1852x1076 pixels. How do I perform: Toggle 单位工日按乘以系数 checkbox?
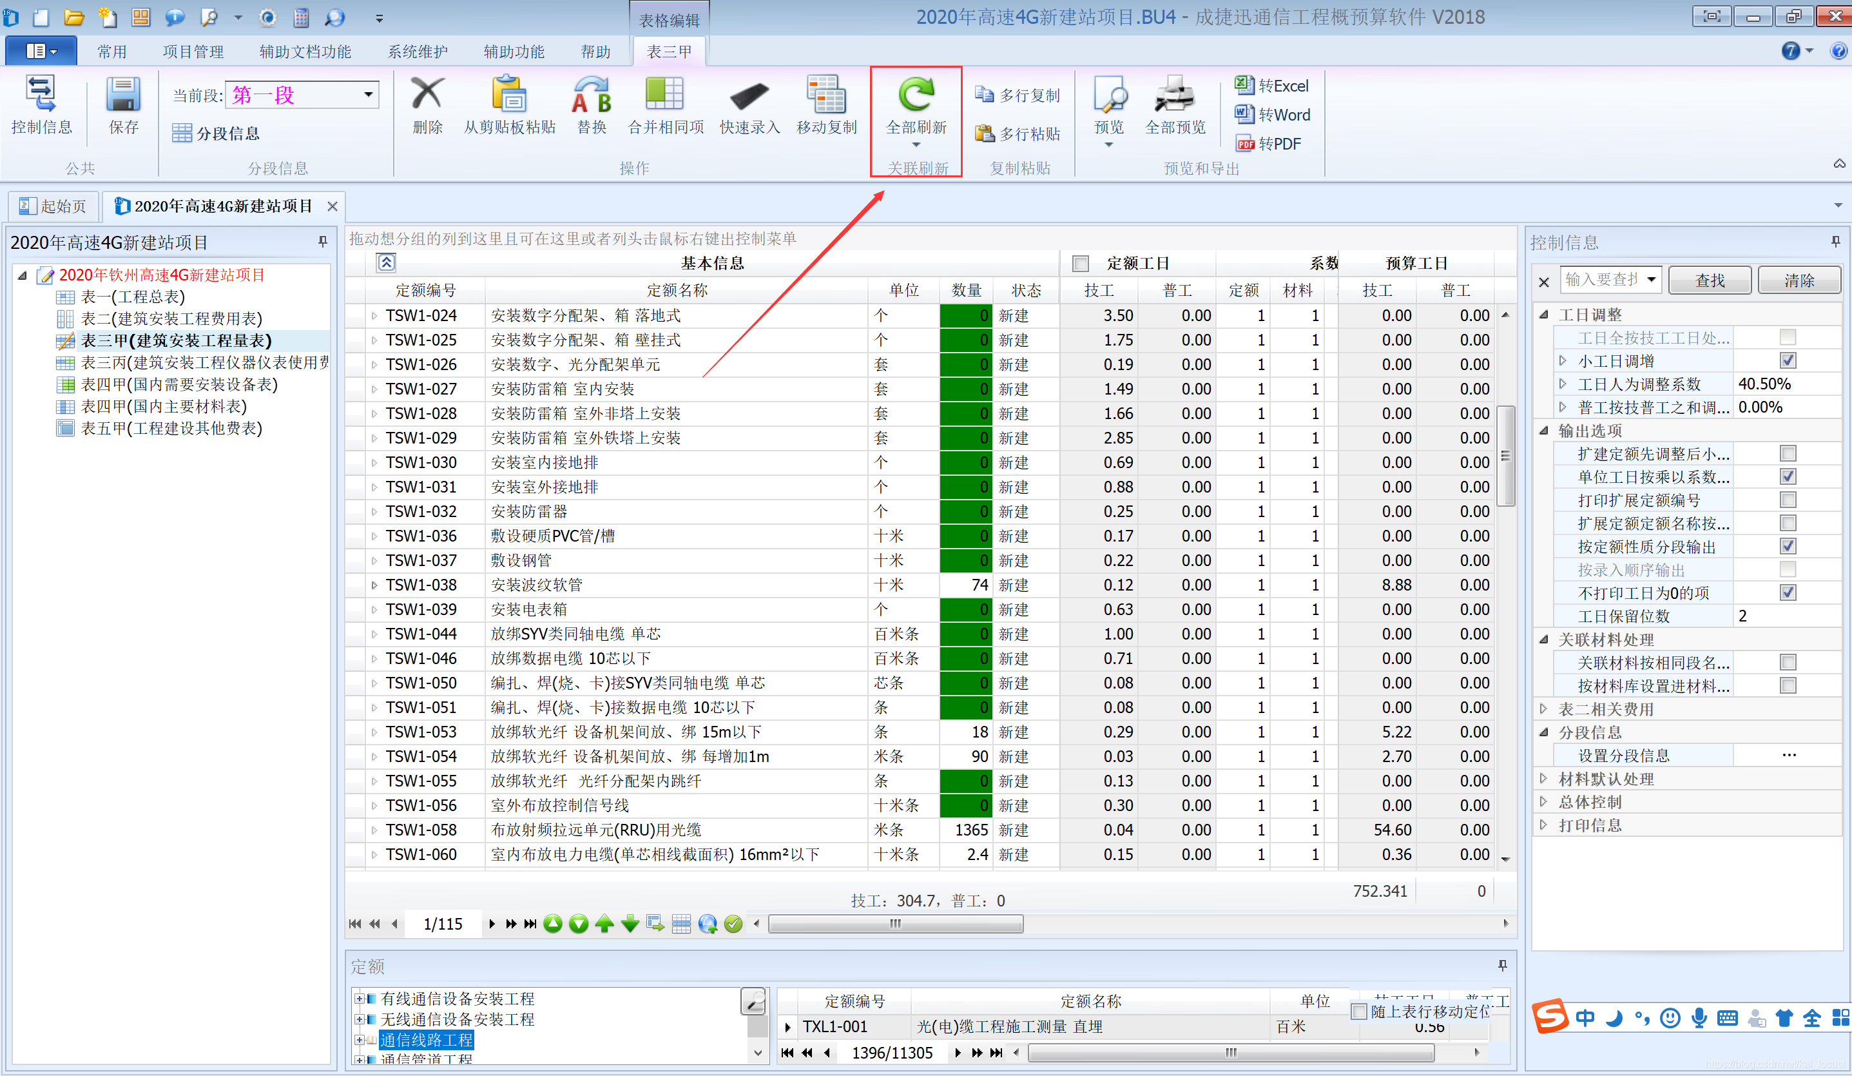tap(1788, 476)
